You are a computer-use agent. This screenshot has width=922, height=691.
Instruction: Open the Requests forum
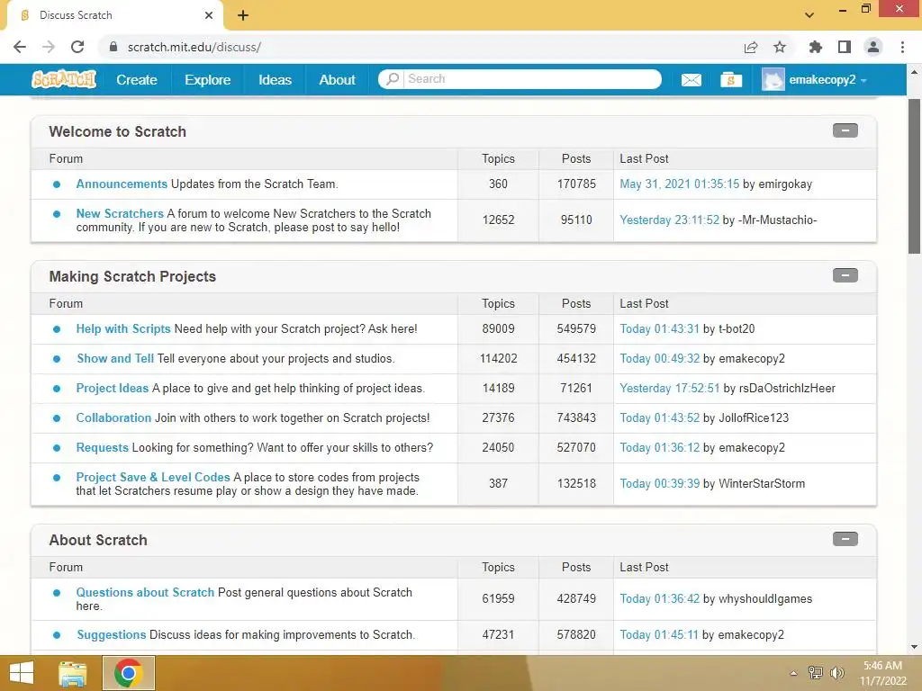[103, 448]
